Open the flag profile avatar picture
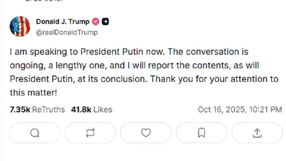The width and height of the screenshot is (286, 161). (x=20, y=27)
